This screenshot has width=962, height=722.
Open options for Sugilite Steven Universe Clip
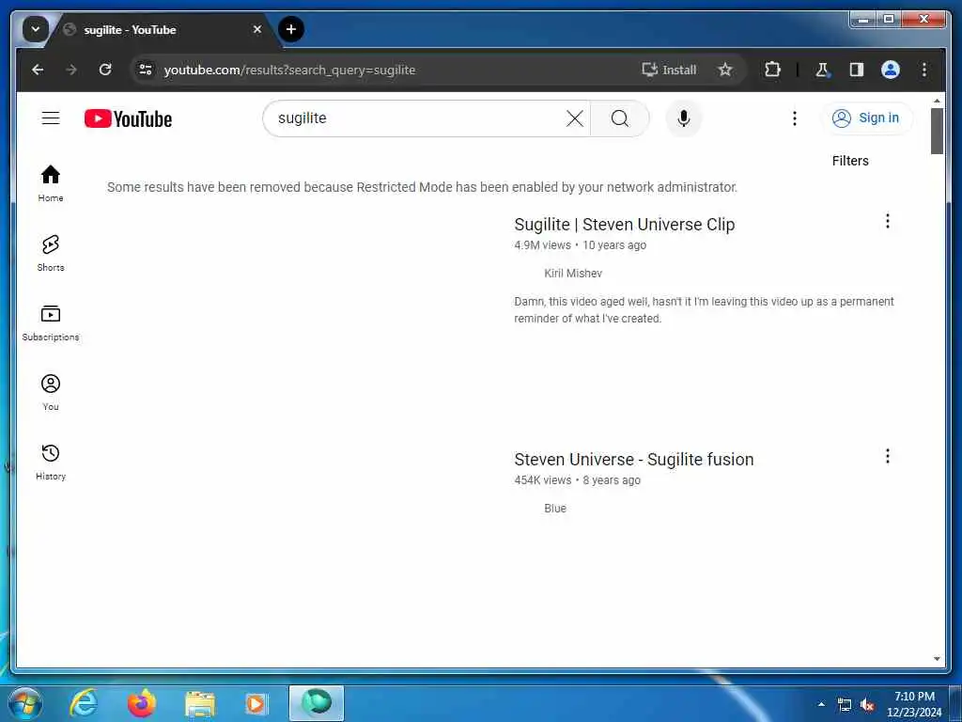887,221
